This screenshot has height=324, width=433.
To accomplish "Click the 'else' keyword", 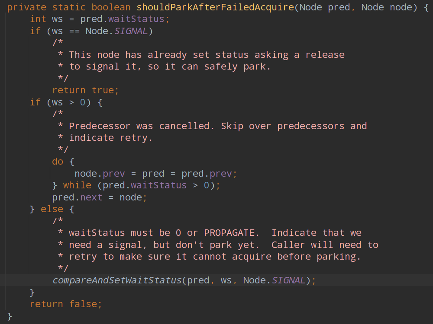I will (x=52, y=209).
